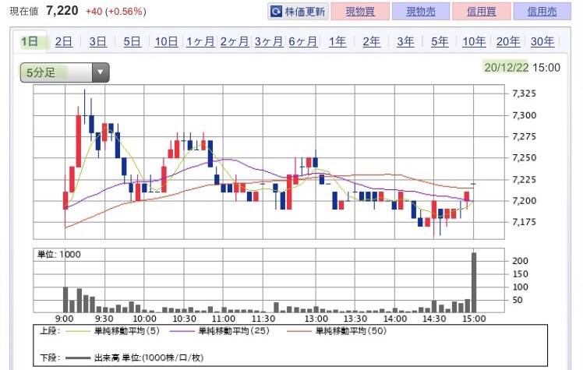This screenshot has width=583, height=370.
Task: Open the 5分足 interval dropdown
Action: [x=65, y=72]
